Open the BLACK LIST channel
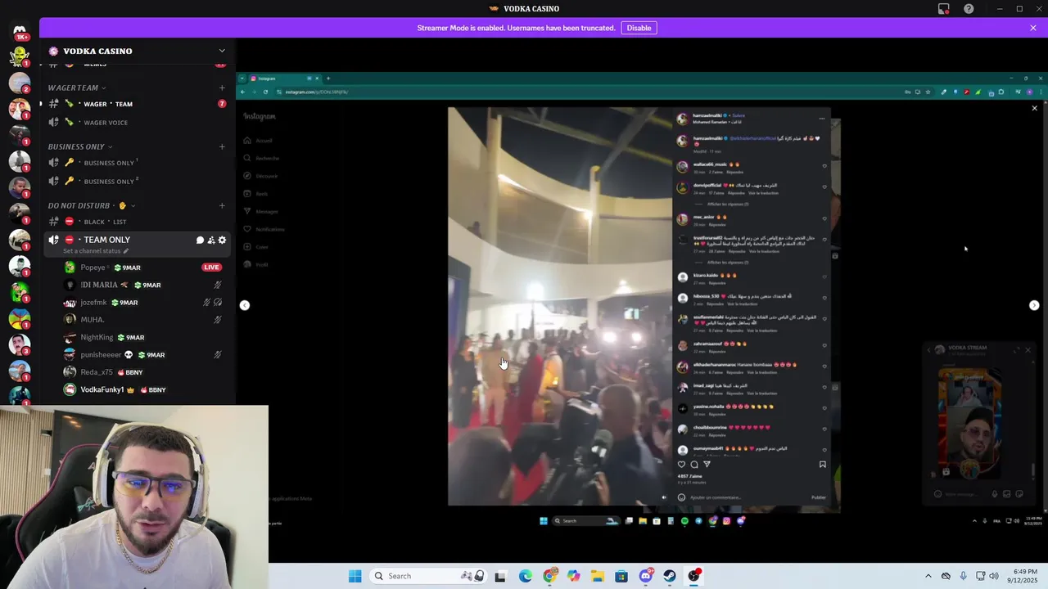Image resolution: width=1048 pixels, height=589 pixels. [137, 222]
